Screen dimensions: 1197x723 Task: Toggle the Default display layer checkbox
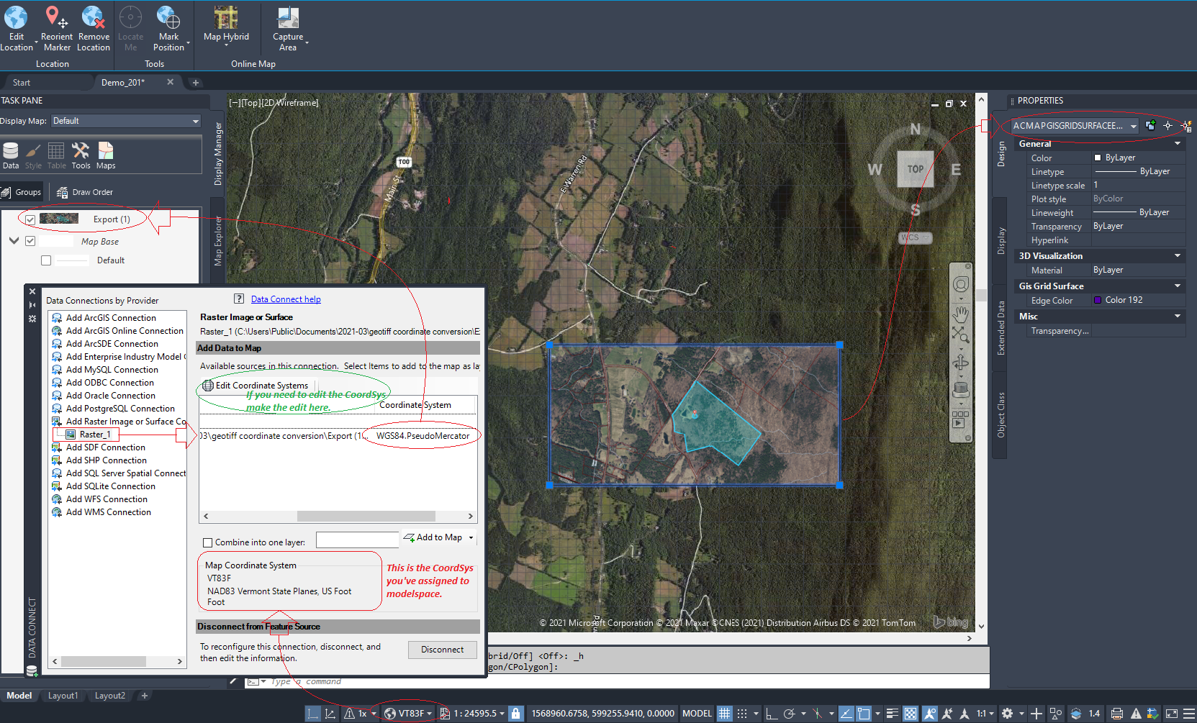(x=45, y=260)
